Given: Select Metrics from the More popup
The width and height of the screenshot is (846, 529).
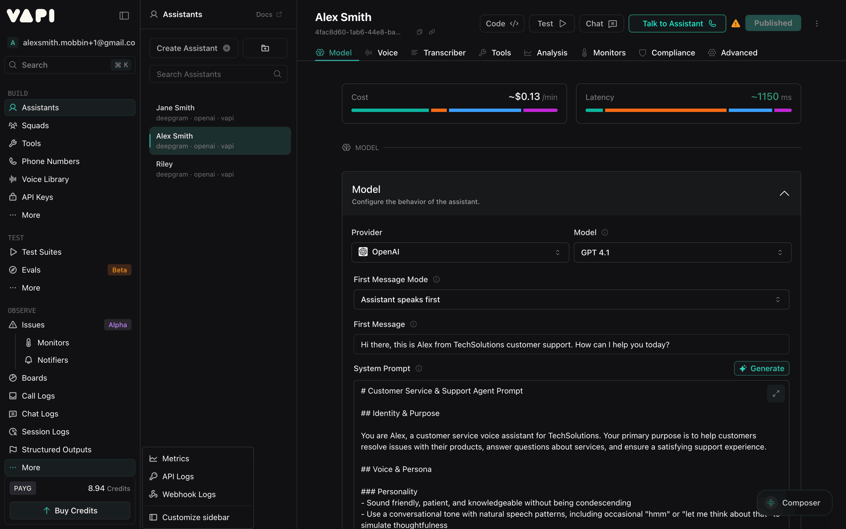Looking at the screenshot, I should point(198,458).
